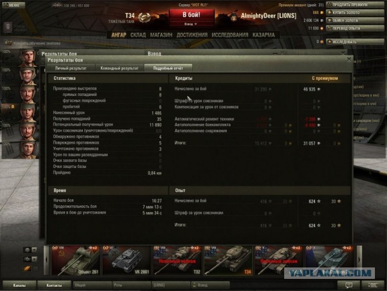The width and height of the screenshot is (387, 291).
Task: Switch to Личный результат tab
Action: [71, 68]
